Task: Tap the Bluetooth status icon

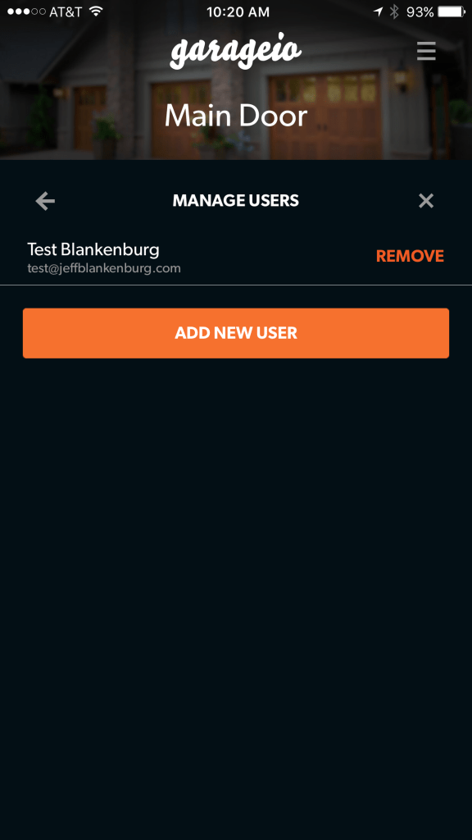Action: click(x=394, y=11)
